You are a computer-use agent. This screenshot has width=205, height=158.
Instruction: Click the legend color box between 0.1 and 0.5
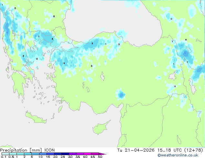pos(5,154)
